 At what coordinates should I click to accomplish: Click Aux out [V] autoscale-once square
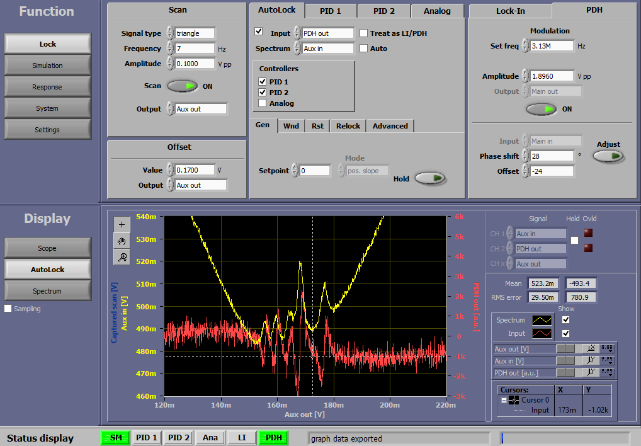tap(570, 349)
